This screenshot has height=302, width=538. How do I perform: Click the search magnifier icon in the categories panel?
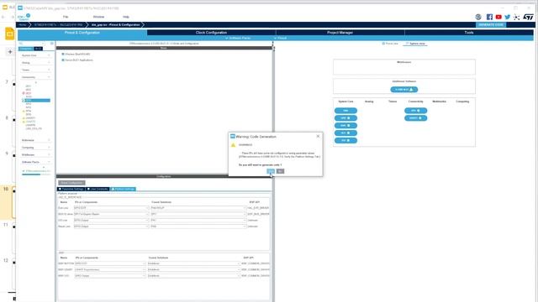(21, 44)
